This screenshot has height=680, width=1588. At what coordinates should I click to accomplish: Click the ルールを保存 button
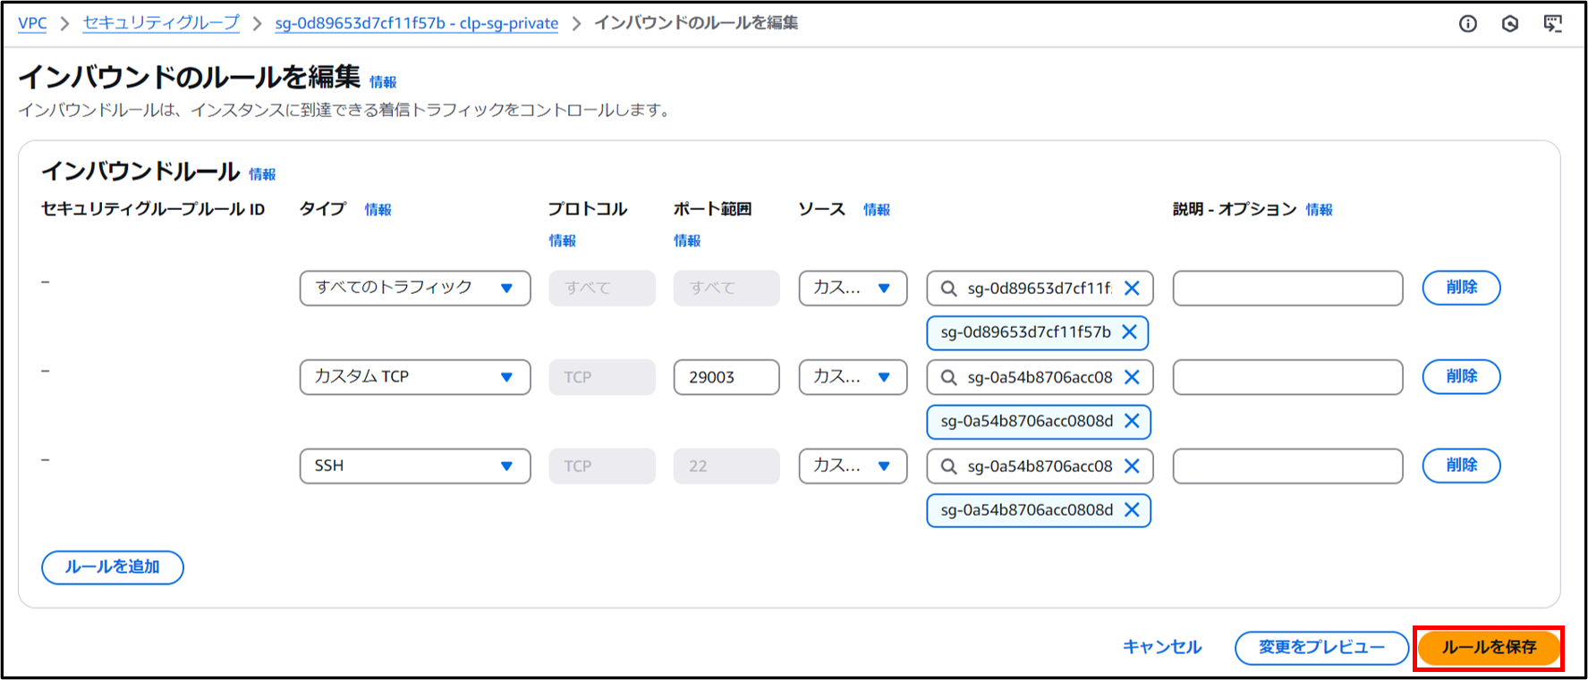pyautogui.click(x=1489, y=648)
